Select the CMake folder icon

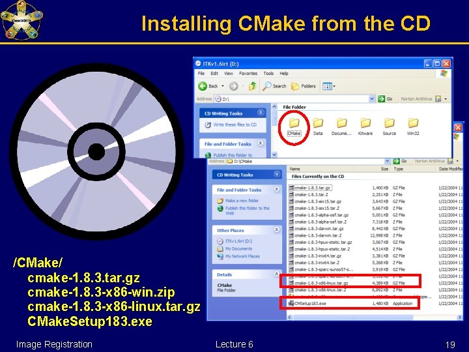pyautogui.click(x=294, y=127)
